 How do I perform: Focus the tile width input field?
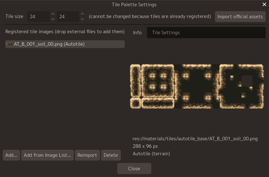click(38, 17)
